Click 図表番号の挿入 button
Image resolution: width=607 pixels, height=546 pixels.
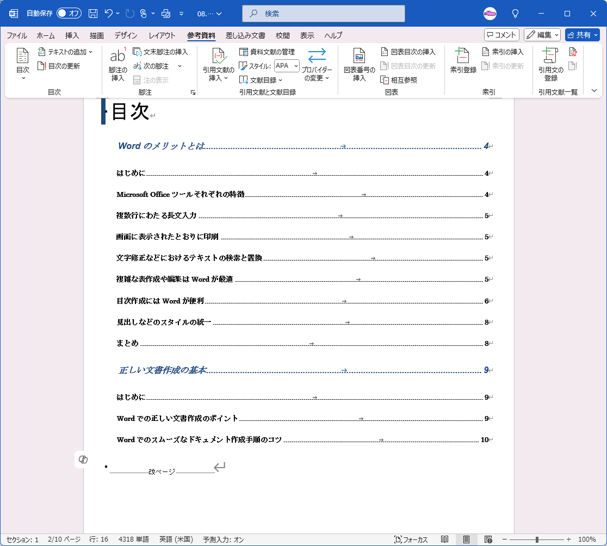359,64
